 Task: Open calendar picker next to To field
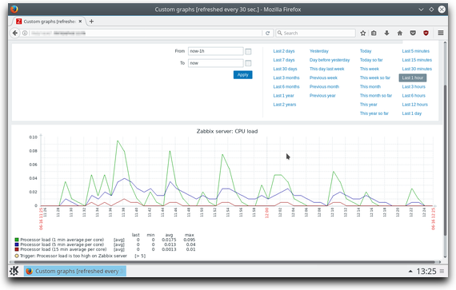[x=248, y=63]
